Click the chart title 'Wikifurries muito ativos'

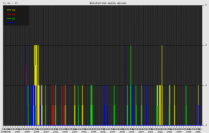coord(108,3)
